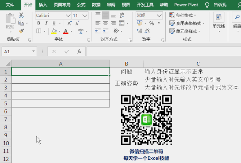
Task: Align text left
Action: tap(98, 23)
